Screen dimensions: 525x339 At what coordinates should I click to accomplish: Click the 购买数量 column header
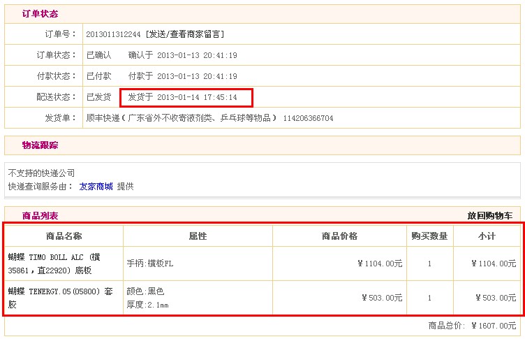[x=429, y=236]
